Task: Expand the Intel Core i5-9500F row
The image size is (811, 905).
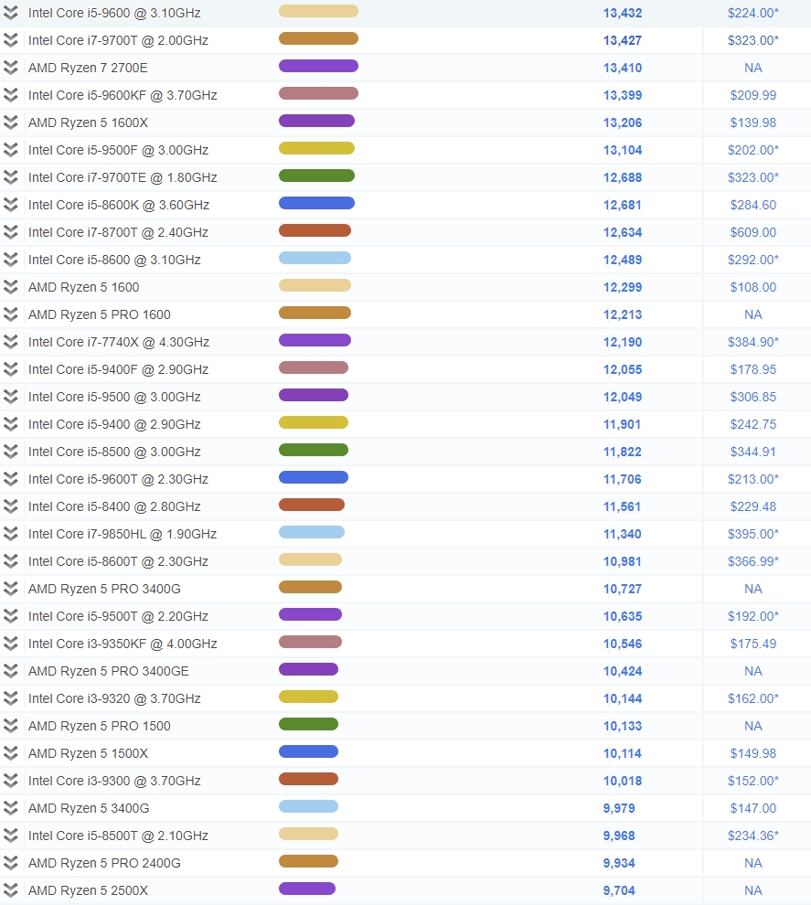Action: 11,150
